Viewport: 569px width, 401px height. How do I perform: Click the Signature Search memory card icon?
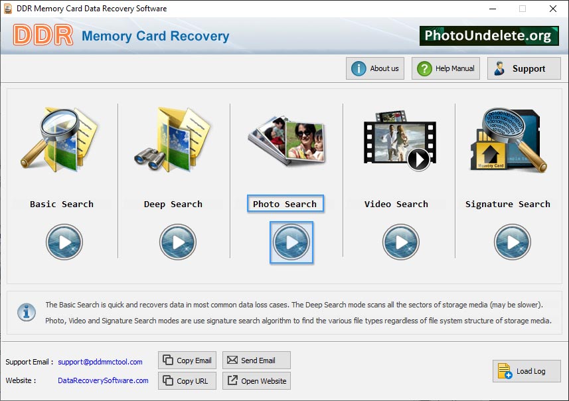[509, 139]
